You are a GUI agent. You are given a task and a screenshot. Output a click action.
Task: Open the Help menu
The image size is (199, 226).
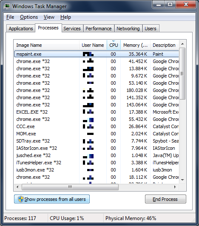click(65, 17)
